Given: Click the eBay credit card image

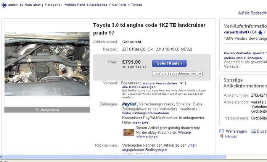Looking at the screenshot, I should [129, 132].
